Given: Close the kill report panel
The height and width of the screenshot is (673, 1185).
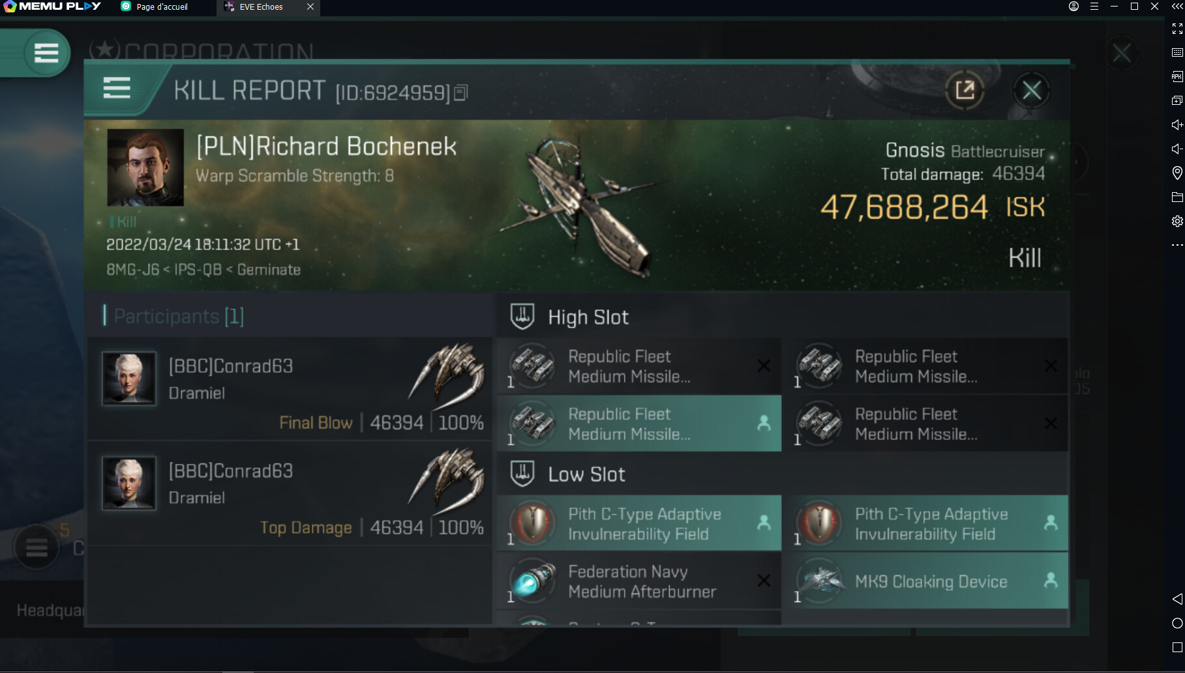Looking at the screenshot, I should coord(1031,90).
